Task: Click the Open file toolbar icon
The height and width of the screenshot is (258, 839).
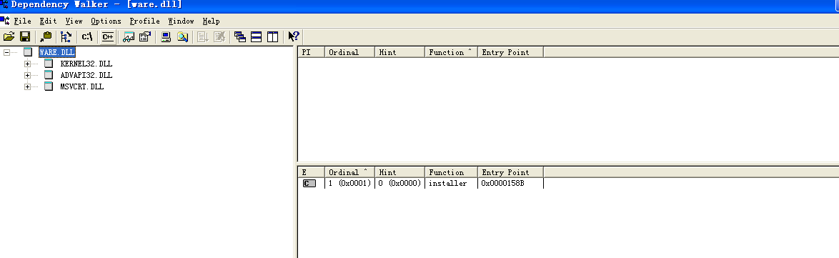Action: (x=9, y=37)
